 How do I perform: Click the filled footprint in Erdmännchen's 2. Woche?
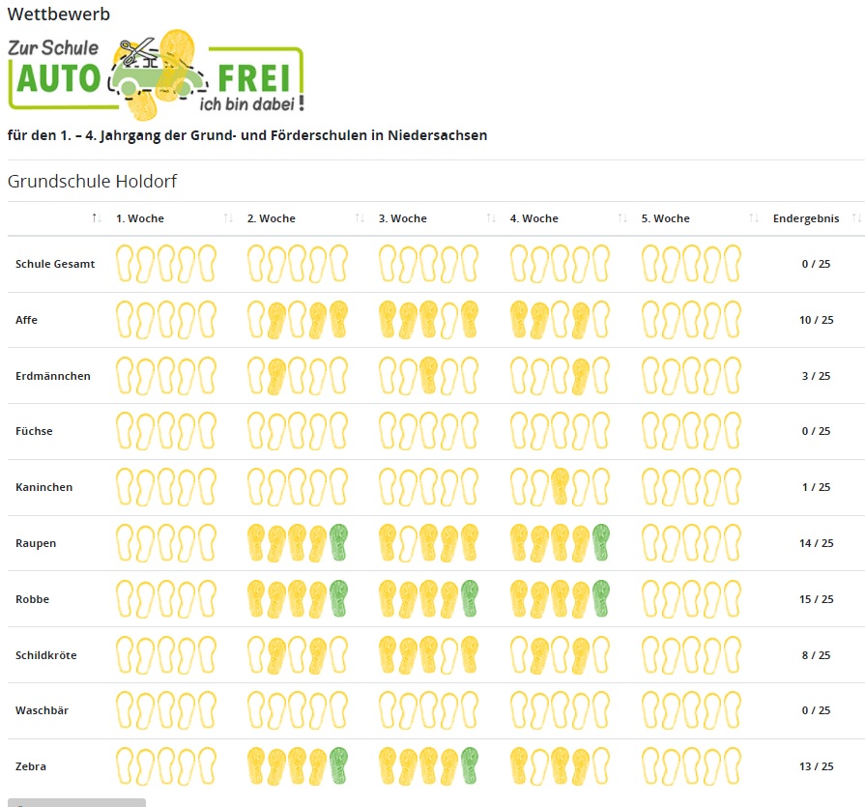[x=276, y=375]
